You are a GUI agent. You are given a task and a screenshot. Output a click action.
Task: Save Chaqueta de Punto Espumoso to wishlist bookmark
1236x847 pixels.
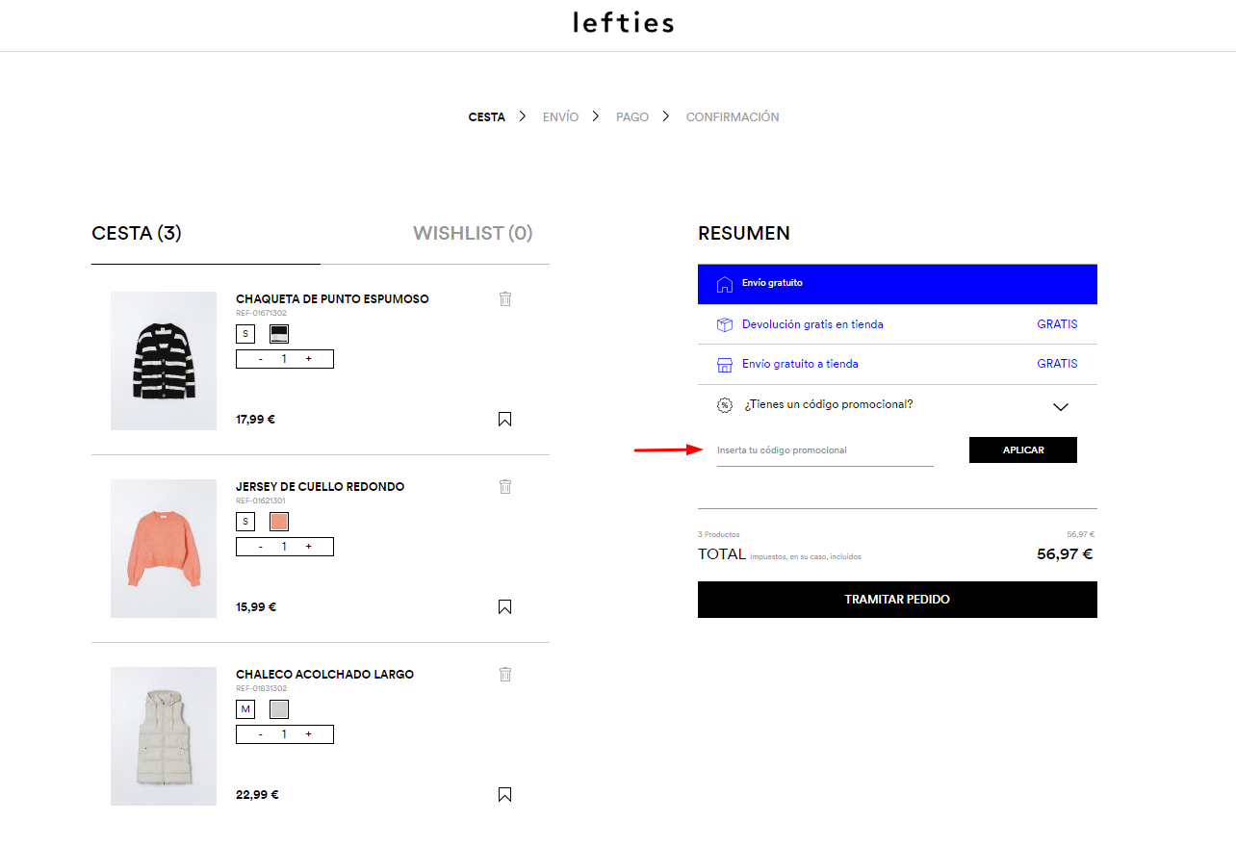tap(505, 419)
